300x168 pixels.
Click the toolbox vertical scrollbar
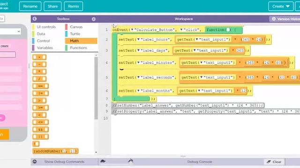96,88
